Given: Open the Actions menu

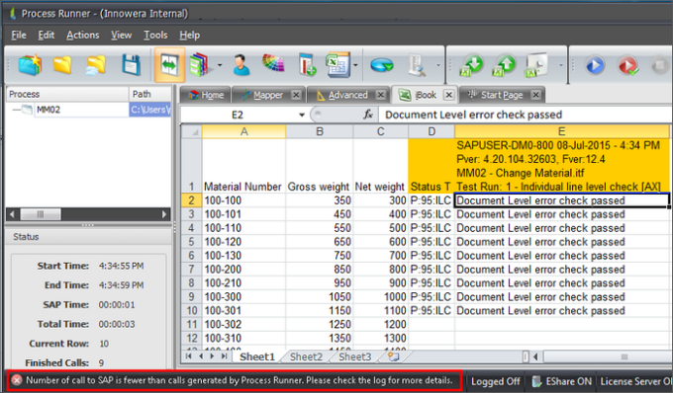Looking at the screenshot, I should (x=83, y=36).
